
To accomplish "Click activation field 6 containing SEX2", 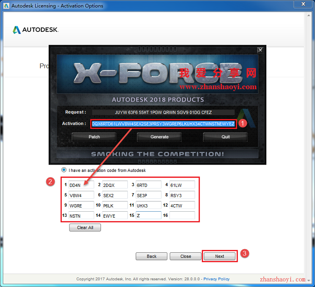I will coord(115,195).
